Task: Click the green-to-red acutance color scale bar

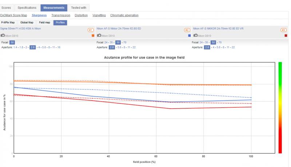Action: click(x=280, y=108)
